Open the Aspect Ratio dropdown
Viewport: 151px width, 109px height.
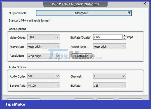coord(109,46)
